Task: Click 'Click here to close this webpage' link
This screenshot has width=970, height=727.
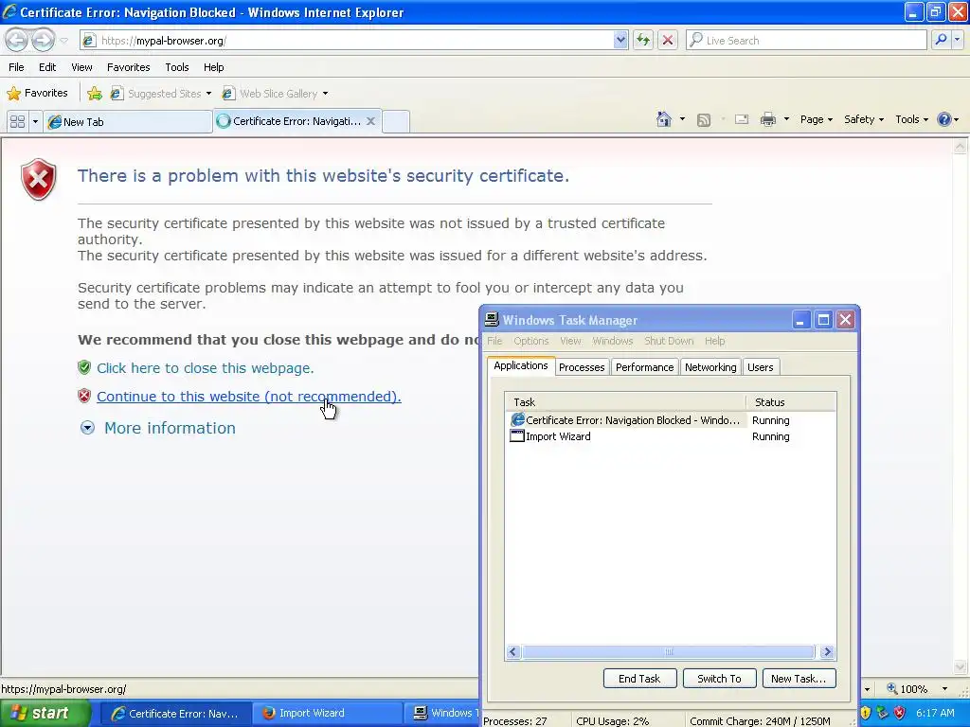Action: click(x=206, y=368)
